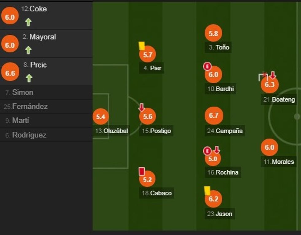Image resolution: width=301 pixels, height=235 pixels.
Task: Click the green arrow beneath Mayoral
Action: [x=29, y=50]
